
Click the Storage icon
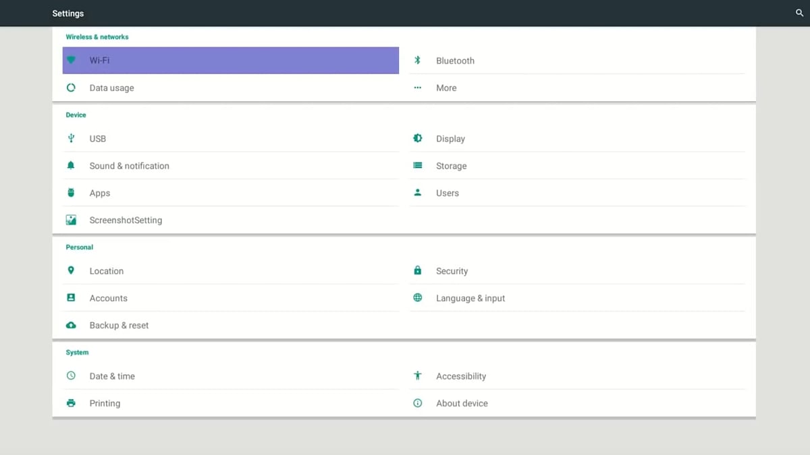pos(417,165)
